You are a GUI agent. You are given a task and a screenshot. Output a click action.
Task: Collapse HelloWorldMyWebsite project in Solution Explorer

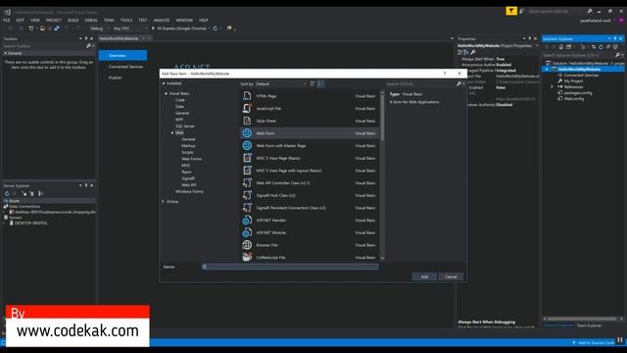(547, 70)
